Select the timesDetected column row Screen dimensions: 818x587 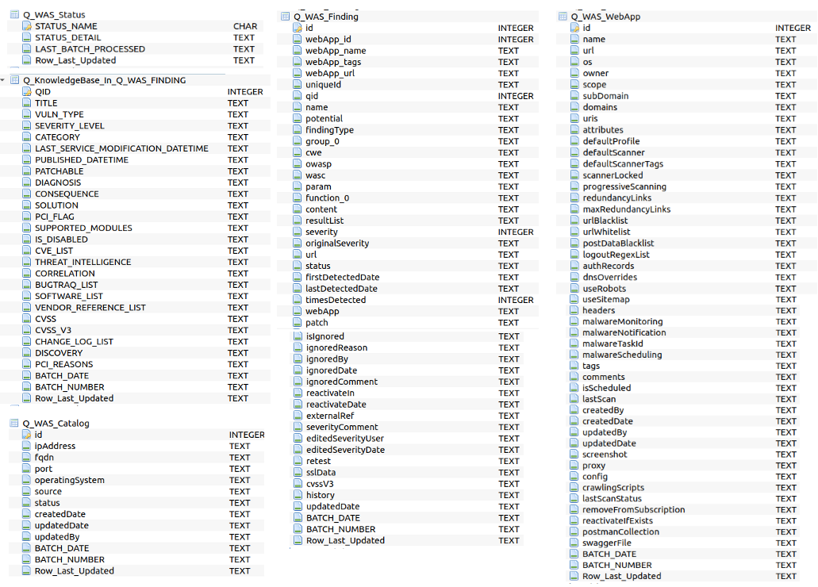[x=408, y=300]
